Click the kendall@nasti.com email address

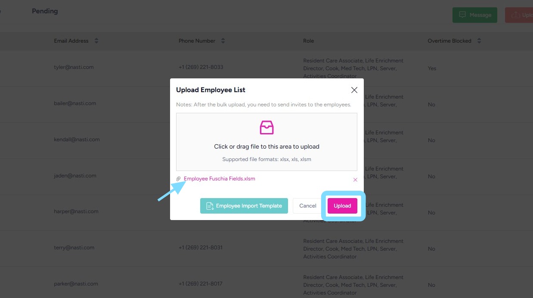(77, 140)
